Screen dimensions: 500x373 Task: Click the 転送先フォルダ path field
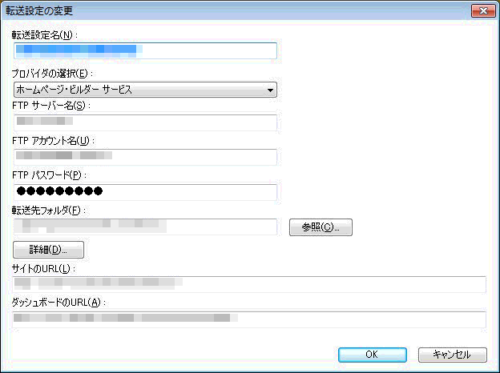[145, 227]
